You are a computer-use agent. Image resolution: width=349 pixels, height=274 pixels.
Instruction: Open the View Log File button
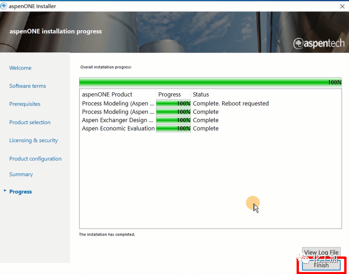coord(321,252)
